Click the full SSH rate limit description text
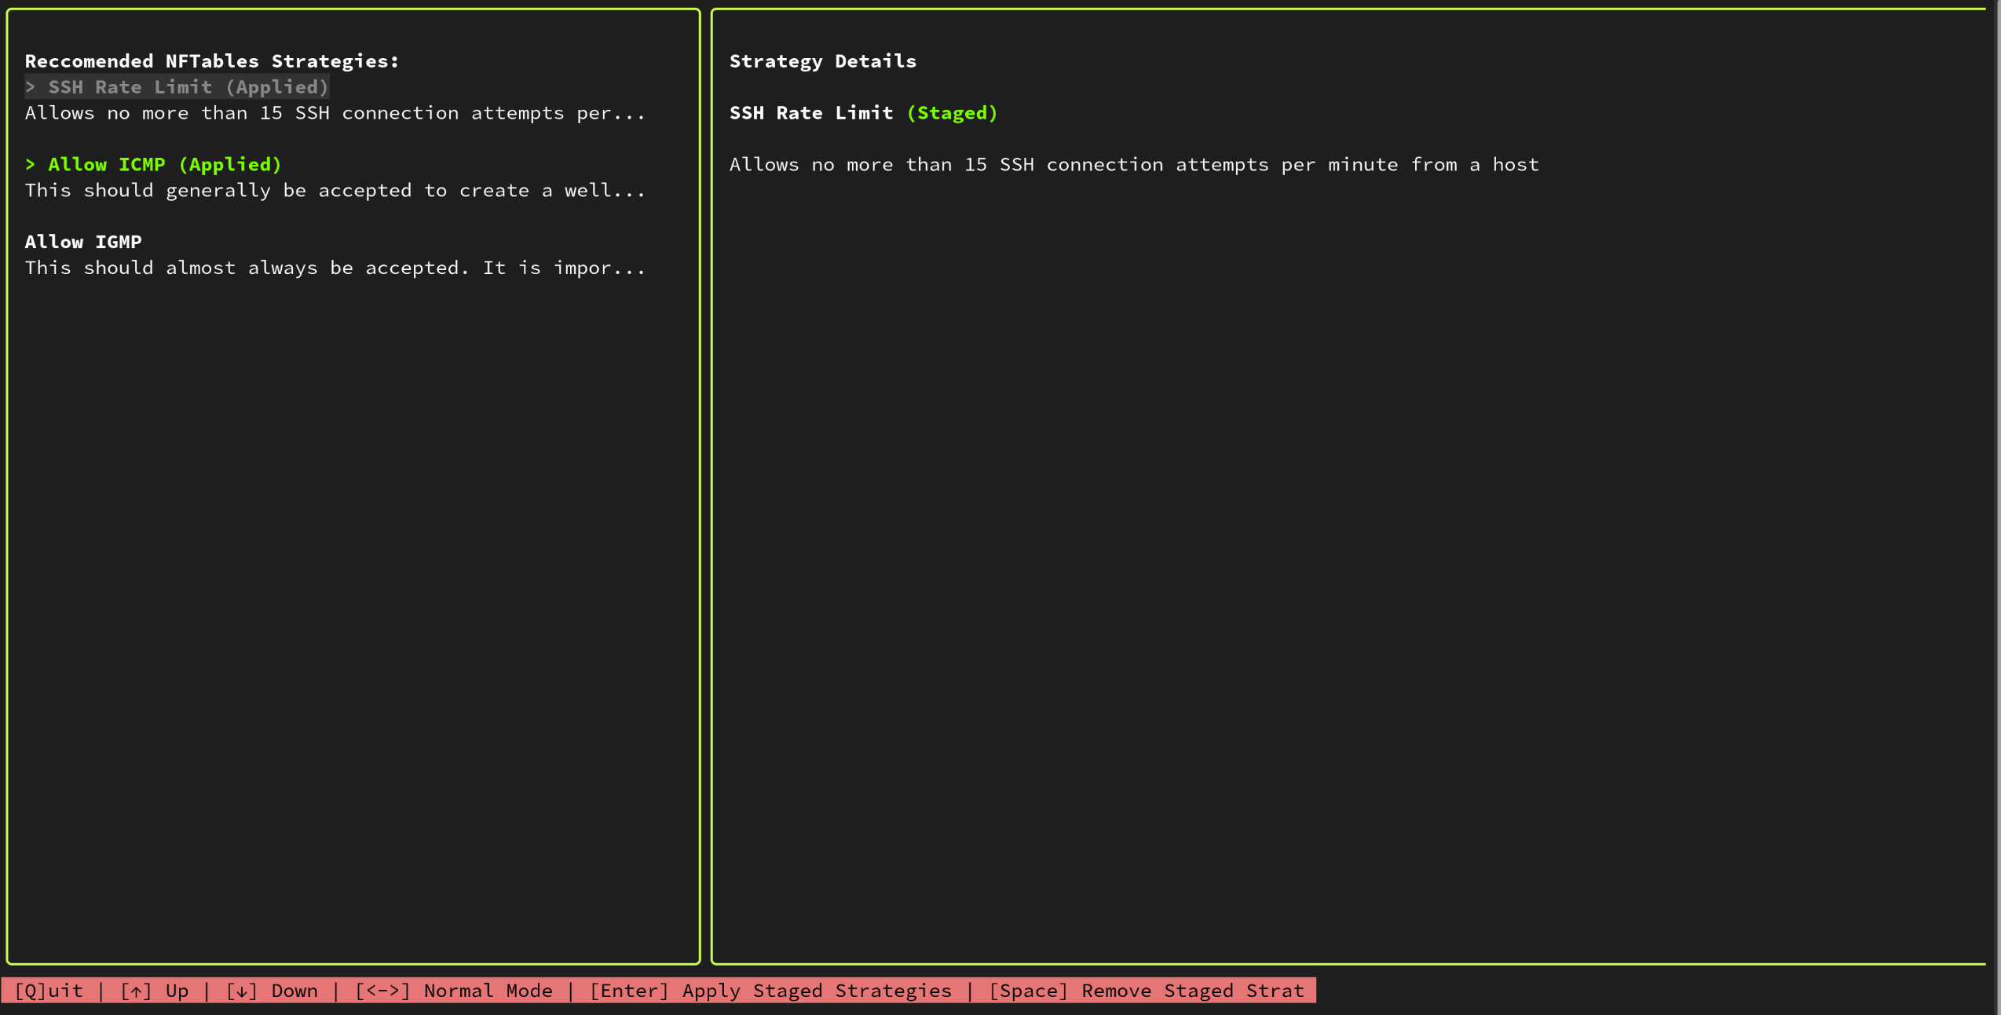This screenshot has width=2001, height=1015. coord(1133,165)
